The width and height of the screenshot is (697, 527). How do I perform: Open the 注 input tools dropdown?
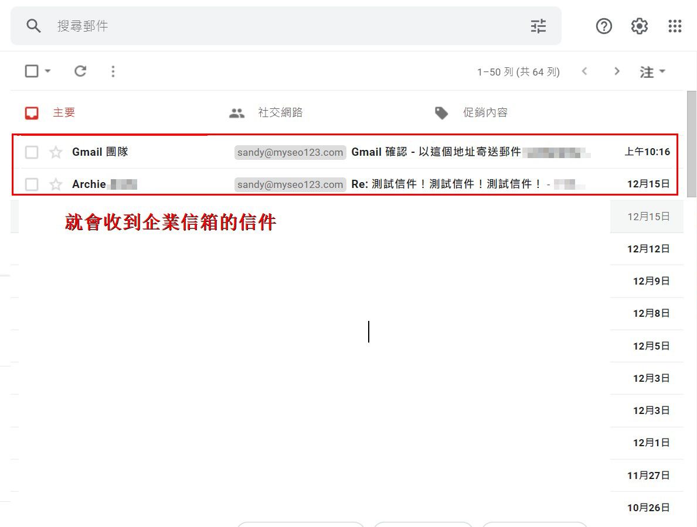(x=652, y=71)
